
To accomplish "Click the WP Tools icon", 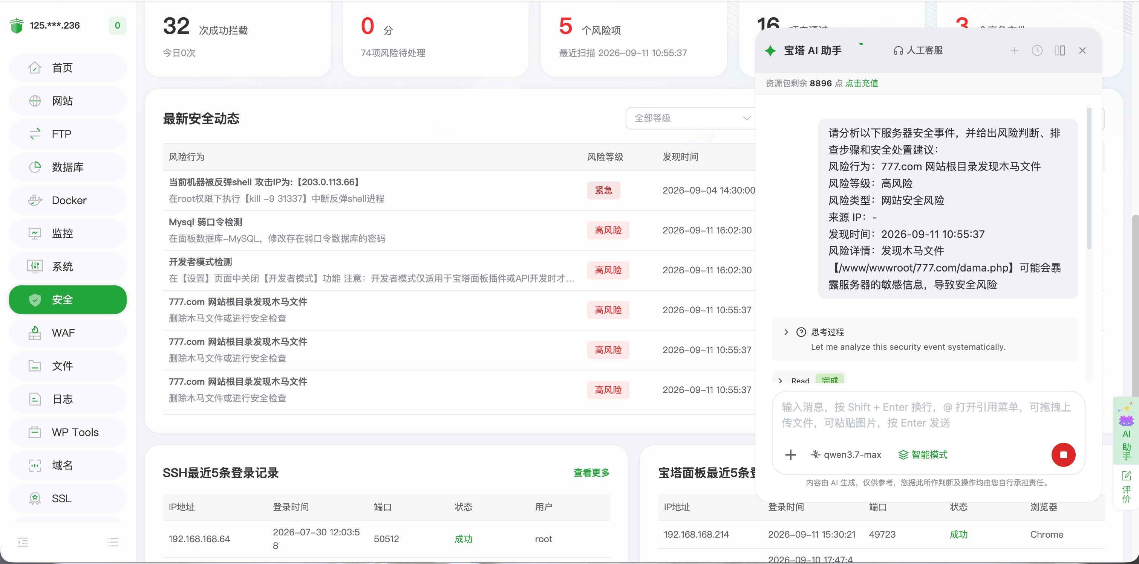I will tap(35, 432).
